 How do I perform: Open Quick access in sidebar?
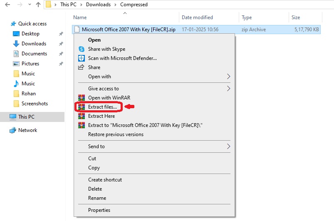pyautogui.click(x=32, y=24)
